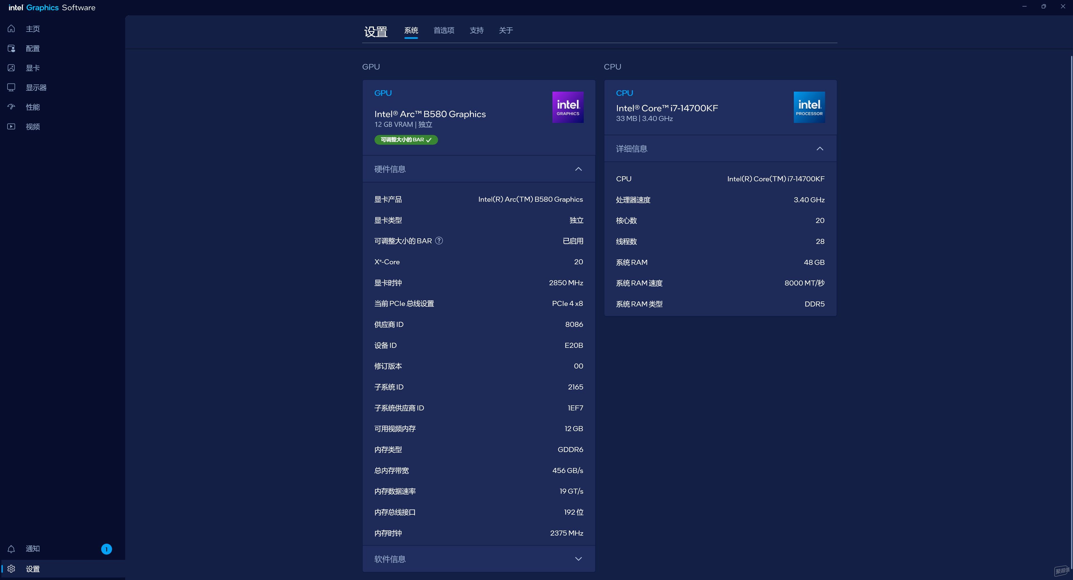The width and height of the screenshot is (1073, 580).
Task: Open the 显示器 monitor icon
Action: (x=11, y=87)
